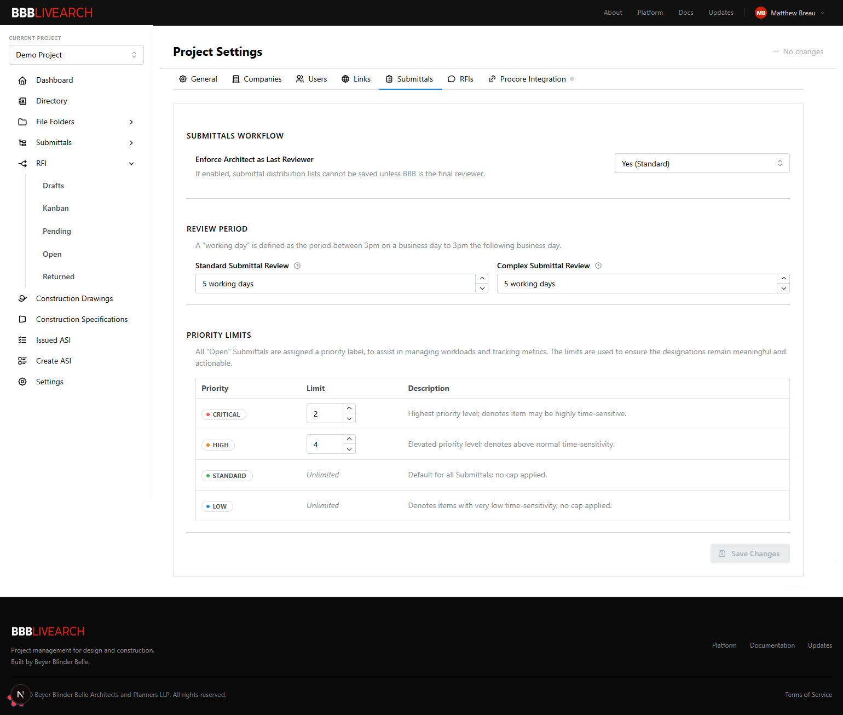Collapse the RFI sidebar section

[x=131, y=164]
